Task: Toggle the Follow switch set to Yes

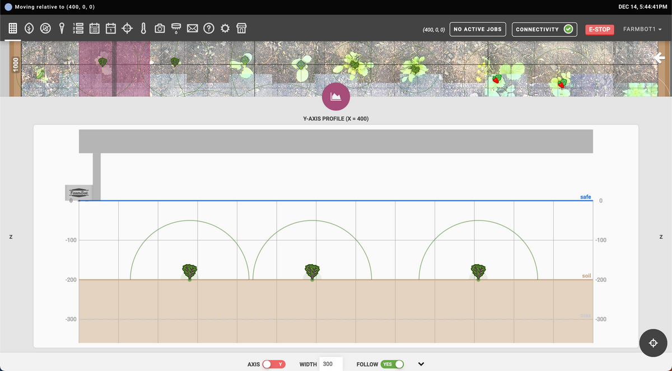Action: tap(392, 364)
